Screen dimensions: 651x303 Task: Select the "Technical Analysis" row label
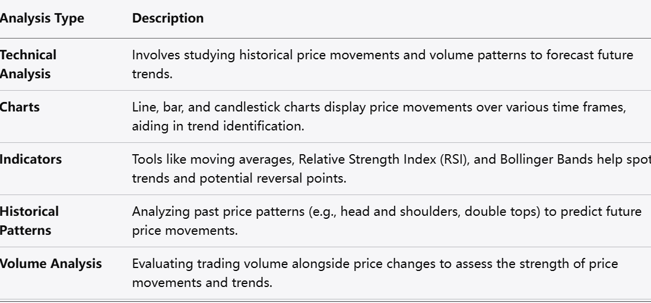pos(28,64)
